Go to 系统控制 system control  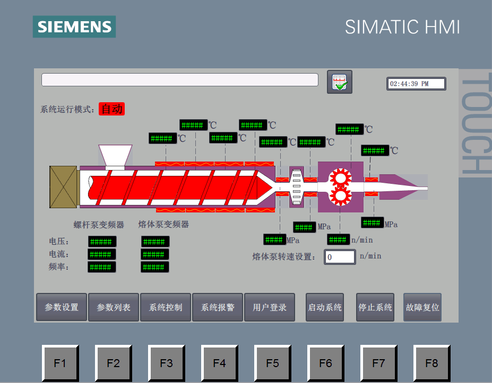[165, 307]
